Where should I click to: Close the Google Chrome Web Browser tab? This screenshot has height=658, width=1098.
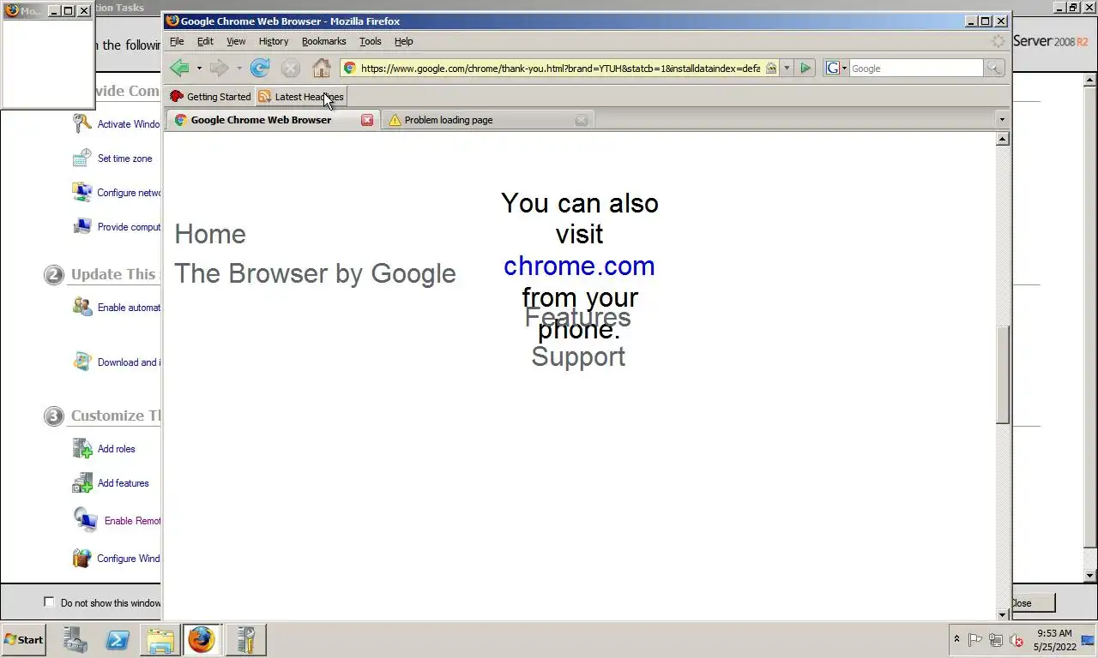tap(367, 120)
